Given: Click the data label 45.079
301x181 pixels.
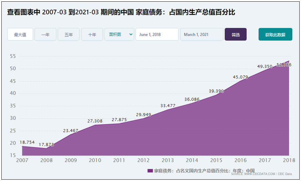Looking at the screenshot, I should [241, 77].
